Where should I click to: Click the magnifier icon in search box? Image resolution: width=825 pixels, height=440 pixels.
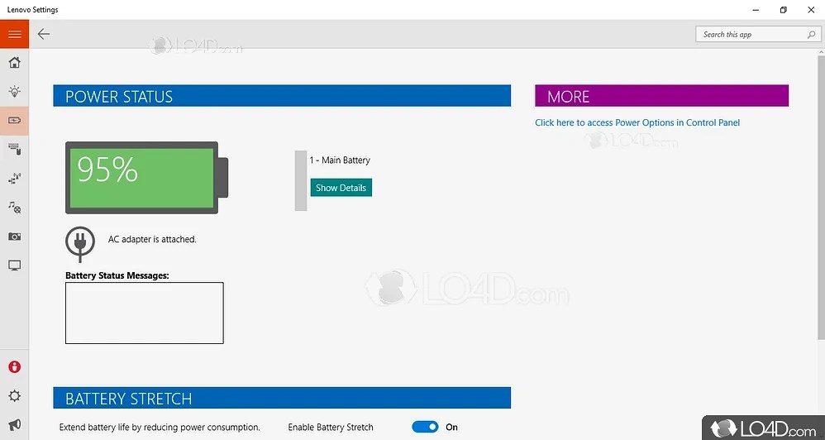point(811,35)
